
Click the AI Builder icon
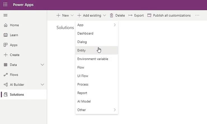6,84
